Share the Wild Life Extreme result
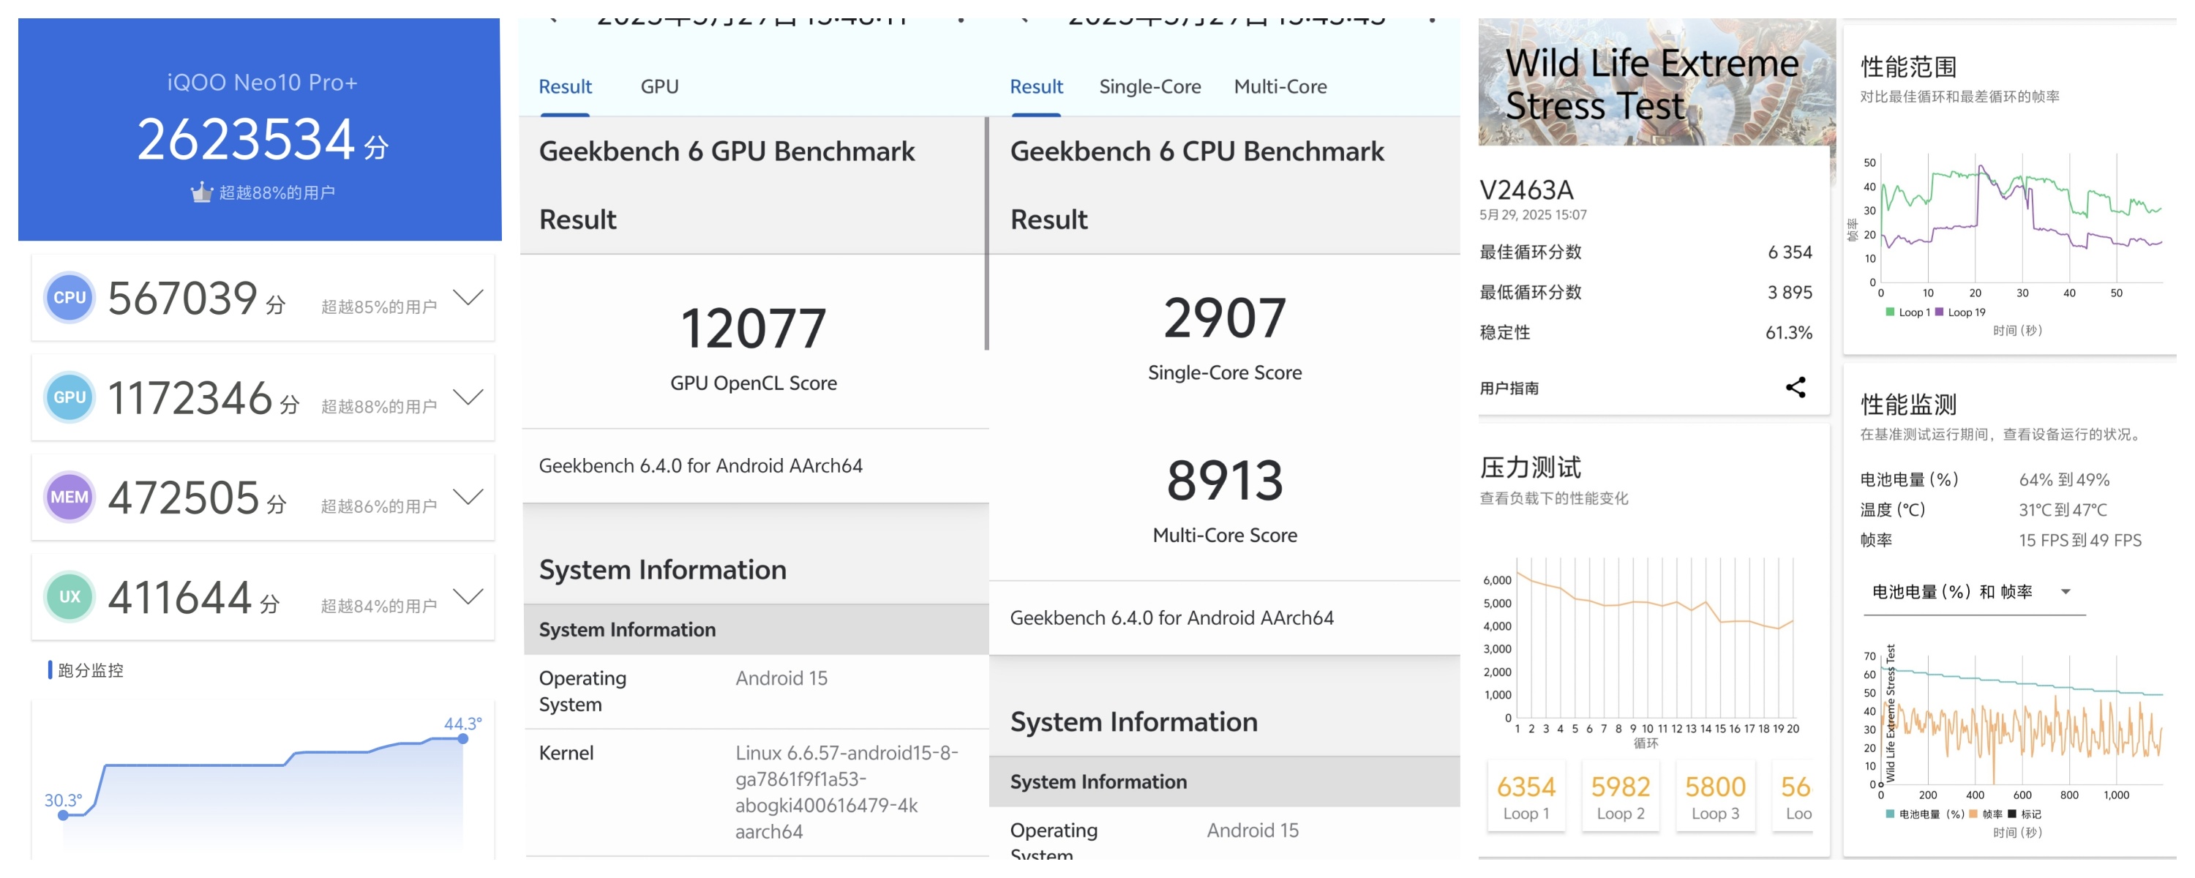Image resolution: width=2195 pixels, height=878 pixels. [1796, 387]
